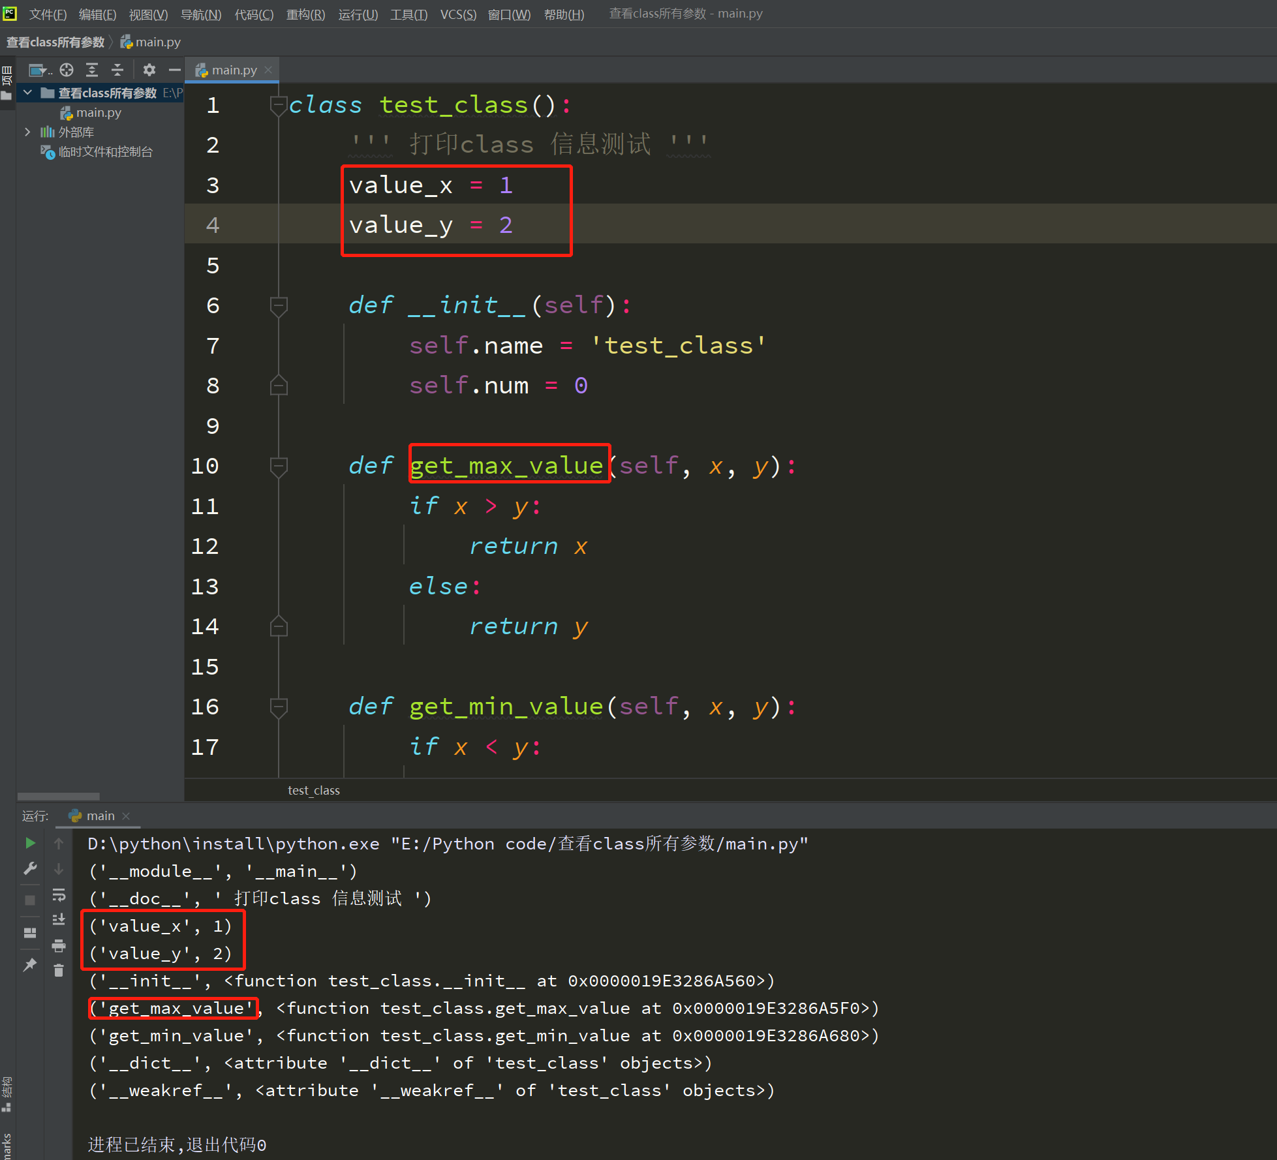Collapse the 查看class所有参数 project folder
The width and height of the screenshot is (1277, 1160).
pyautogui.click(x=28, y=93)
